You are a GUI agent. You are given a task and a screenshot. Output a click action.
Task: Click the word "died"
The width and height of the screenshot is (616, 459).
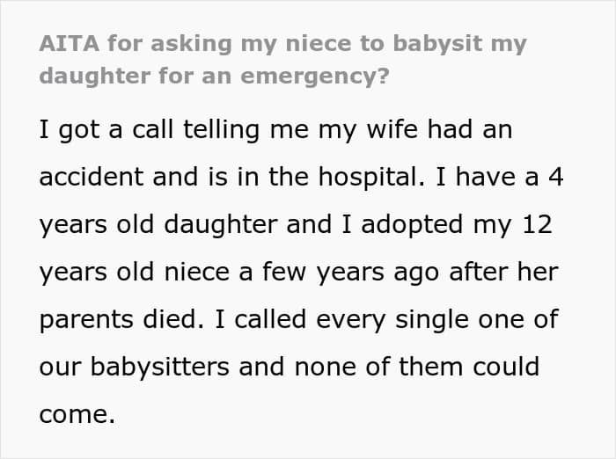172,319
